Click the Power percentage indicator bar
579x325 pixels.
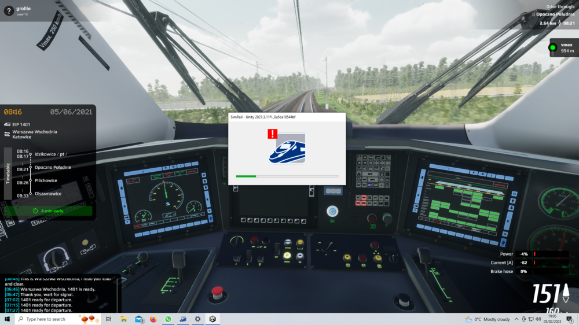click(551, 254)
